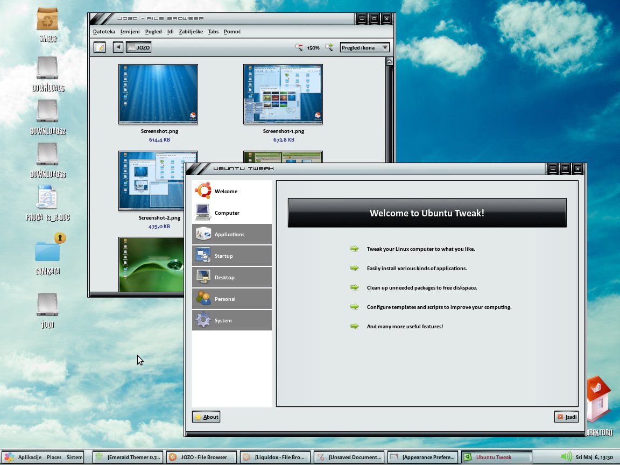
Task: Click the Screenshot-1.png file name label
Action: (284, 131)
